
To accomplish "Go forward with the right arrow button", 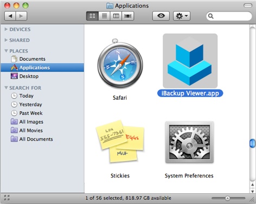I will click(22, 16).
